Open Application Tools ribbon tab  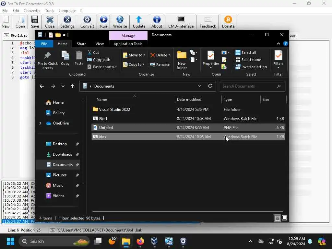[128, 44]
